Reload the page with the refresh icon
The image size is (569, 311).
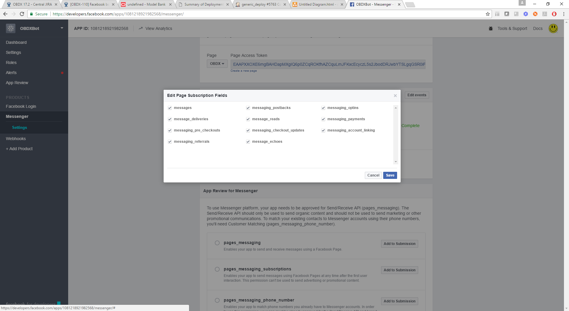(x=22, y=14)
